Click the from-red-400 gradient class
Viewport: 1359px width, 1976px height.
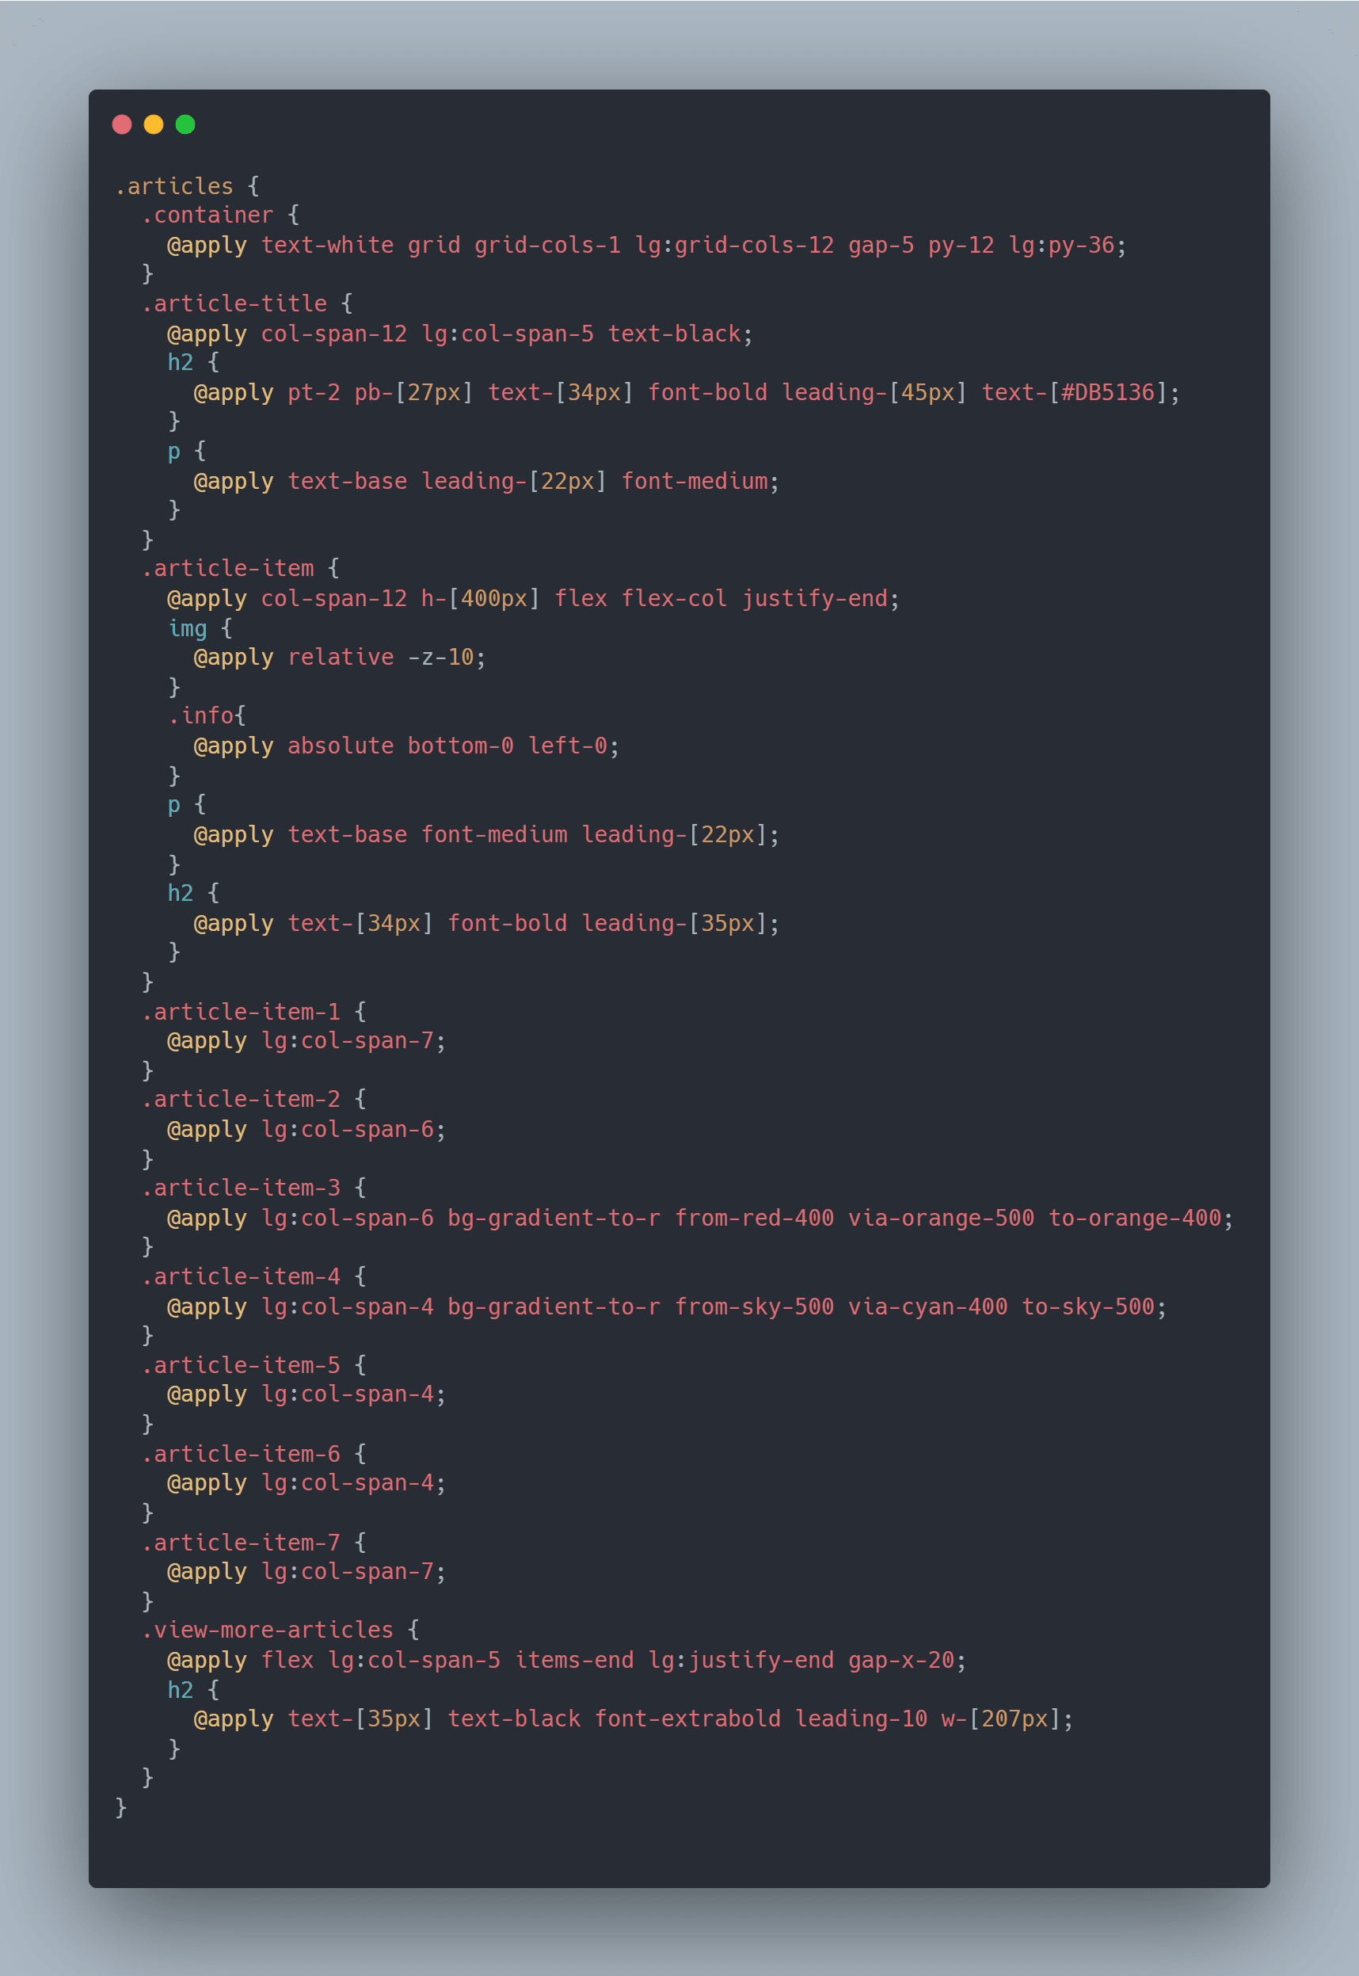click(x=754, y=1218)
